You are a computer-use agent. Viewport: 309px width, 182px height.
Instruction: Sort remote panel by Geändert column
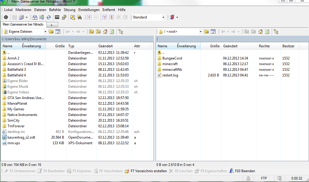(x=239, y=46)
